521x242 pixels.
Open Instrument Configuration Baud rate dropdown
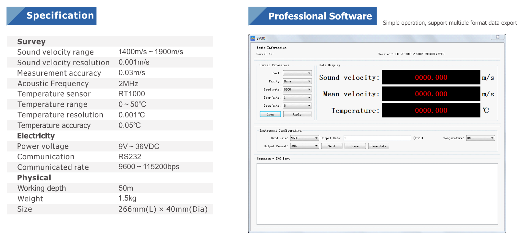pos(304,138)
